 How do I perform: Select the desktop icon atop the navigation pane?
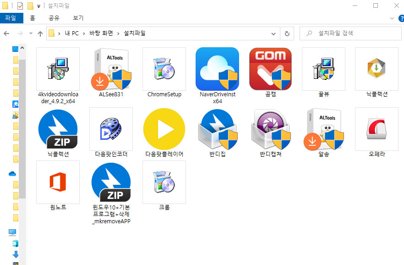[15, 49]
